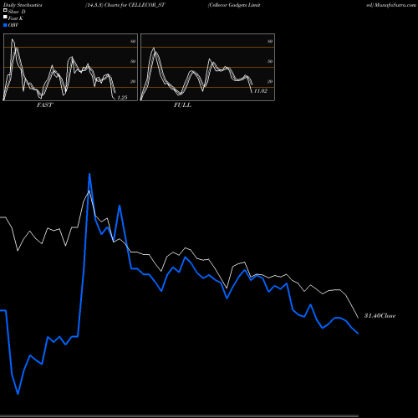Click the 1.25 value in FAST chart
The height and width of the screenshot is (418, 418).
(x=122, y=98)
